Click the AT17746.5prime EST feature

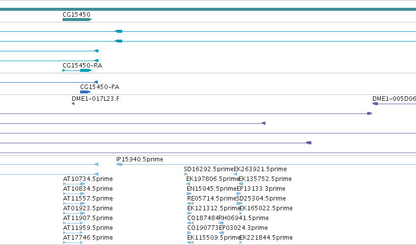(x=73, y=243)
